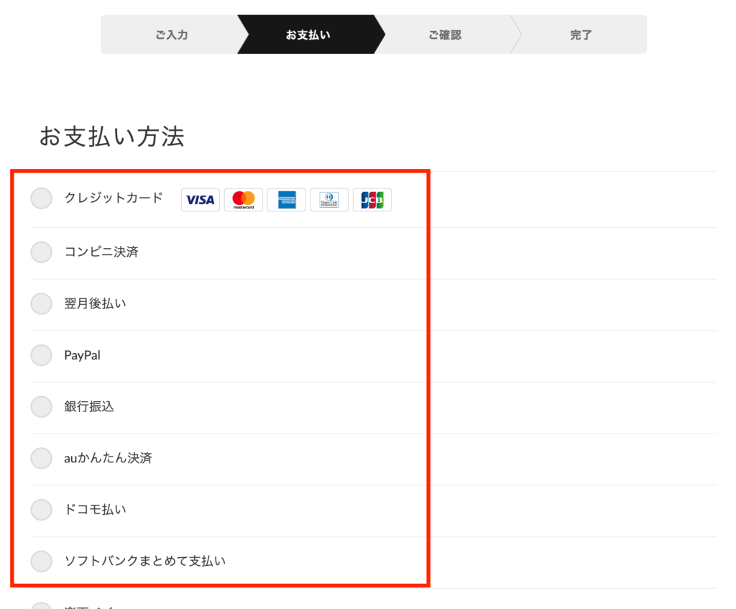Image resolution: width=736 pixels, height=609 pixels.
Task: Select ソフトバンクまとめて支払い radio button
Action: pyautogui.click(x=41, y=561)
